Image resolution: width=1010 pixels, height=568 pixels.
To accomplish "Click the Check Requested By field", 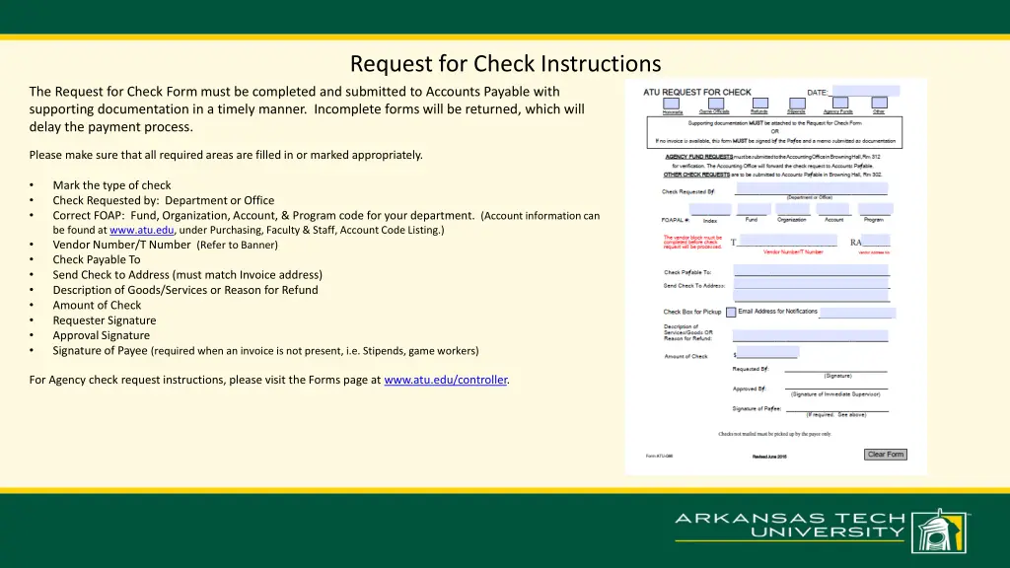I will 811,188.
